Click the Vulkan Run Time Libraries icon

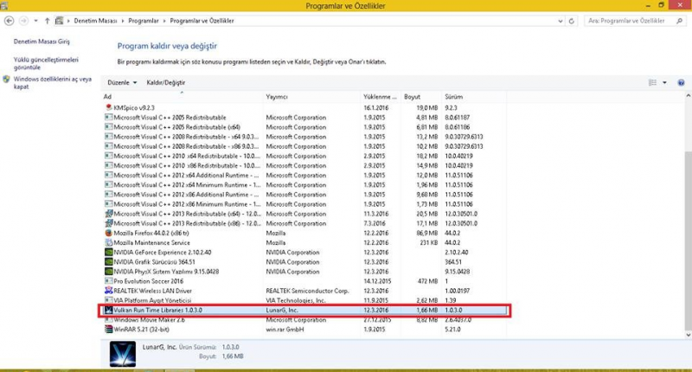coord(109,311)
